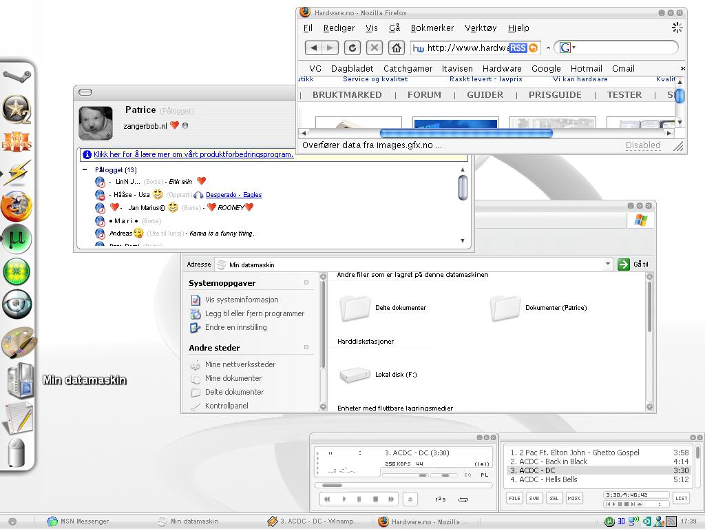Screen dimensions: 705x529
Task: Open the star badge game dock icon
Action: (17, 110)
